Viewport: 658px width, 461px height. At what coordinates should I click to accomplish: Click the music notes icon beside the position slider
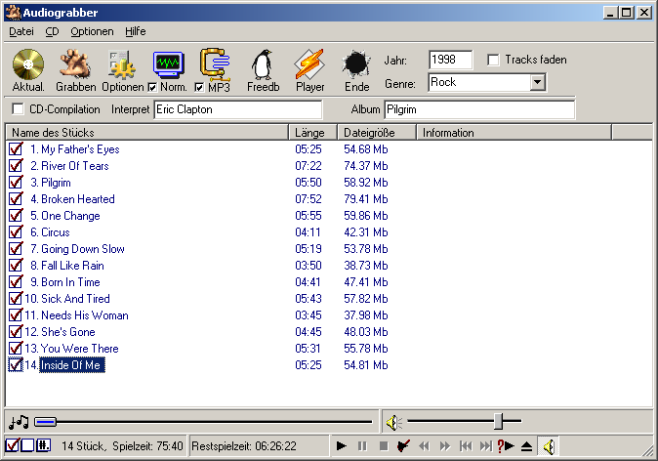pyautogui.click(x=19, y=422)
